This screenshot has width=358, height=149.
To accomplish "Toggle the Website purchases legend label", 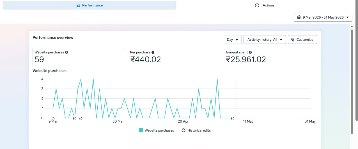I will (159, 130).
